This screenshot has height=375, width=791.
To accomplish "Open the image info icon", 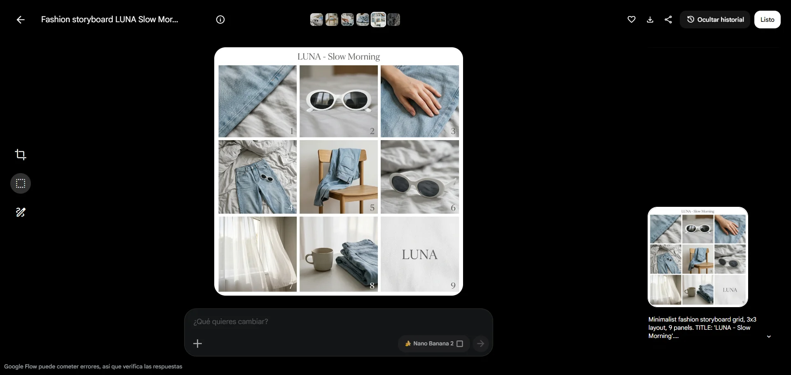I will [220, 20].
